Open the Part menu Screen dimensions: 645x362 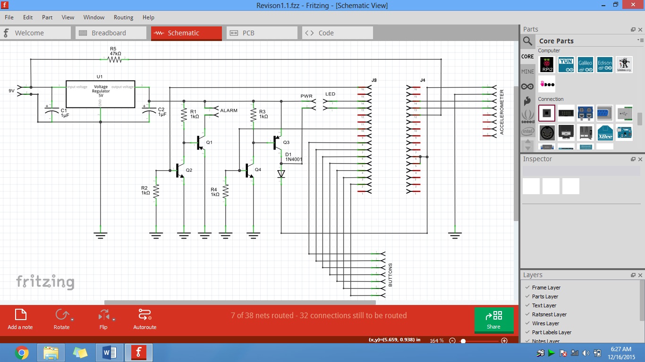pyautogui.click(x=47, y=17)
